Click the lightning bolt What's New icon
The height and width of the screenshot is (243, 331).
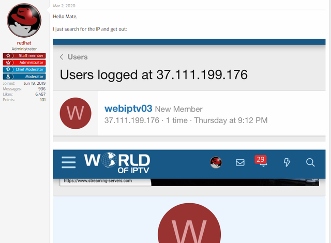pyautogui.click(x=287, y=162)
